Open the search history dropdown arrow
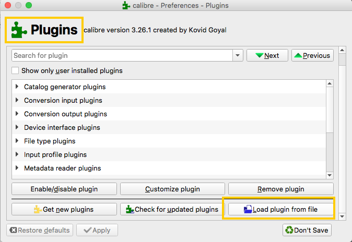Screen dimensions: 352x242 coord(238,55)
